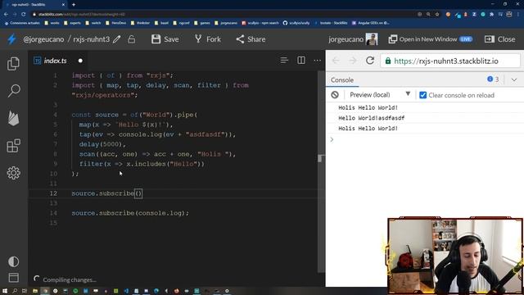Open the Files explorer sidebar icon
The width and height of the screenshot is (524, 295).
(x=13, y=64)
